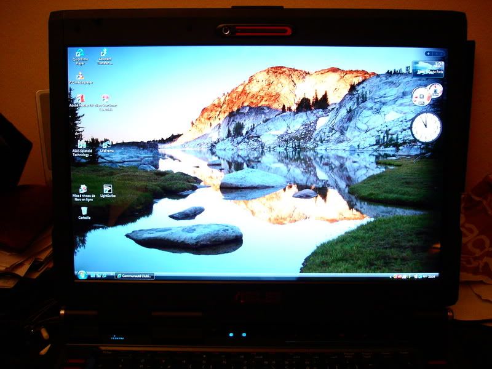
Task: Open Mise à niveau de Nero icon
Action: click(83, 189)
